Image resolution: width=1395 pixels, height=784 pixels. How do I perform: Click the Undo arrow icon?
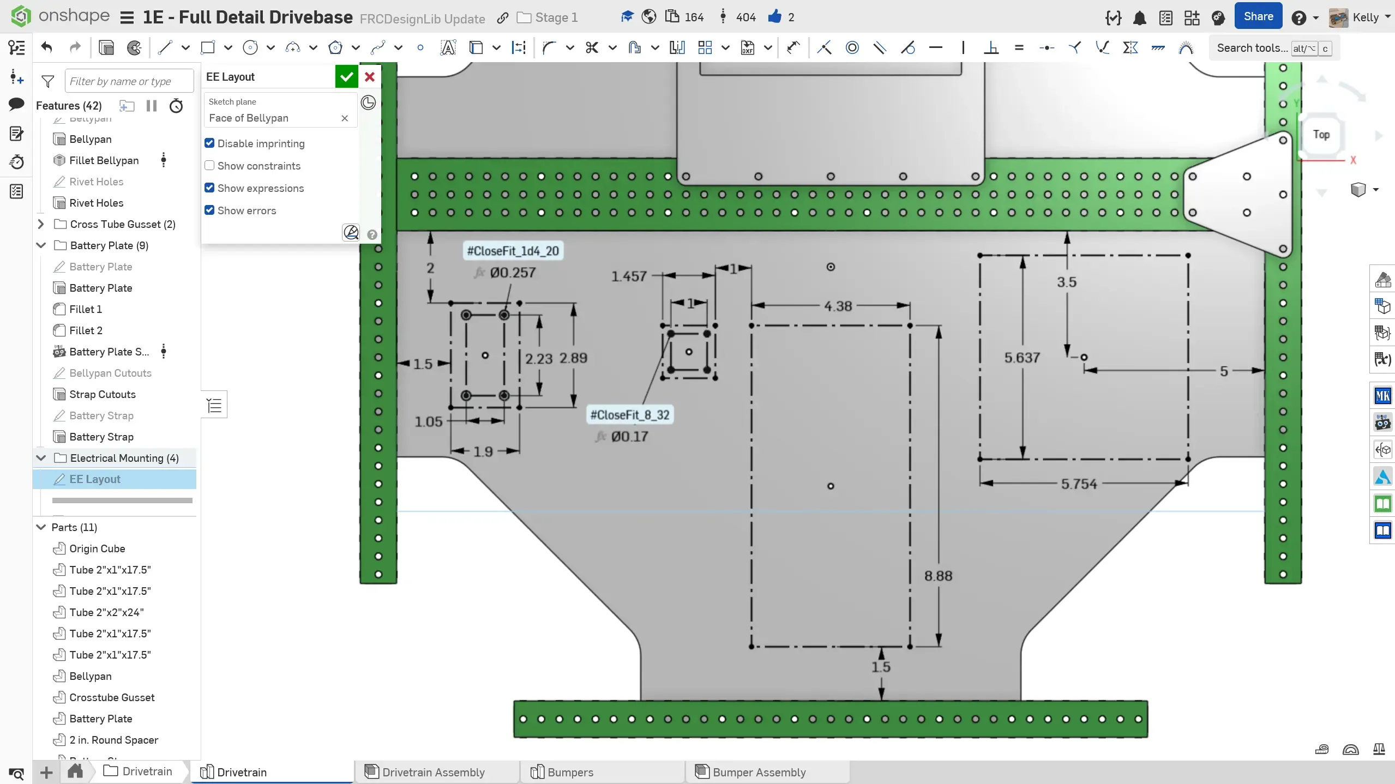click(47, 48)
